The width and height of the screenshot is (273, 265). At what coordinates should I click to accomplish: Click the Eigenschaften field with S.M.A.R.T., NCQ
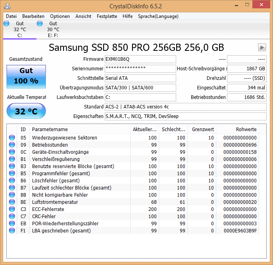click(186, 116)
